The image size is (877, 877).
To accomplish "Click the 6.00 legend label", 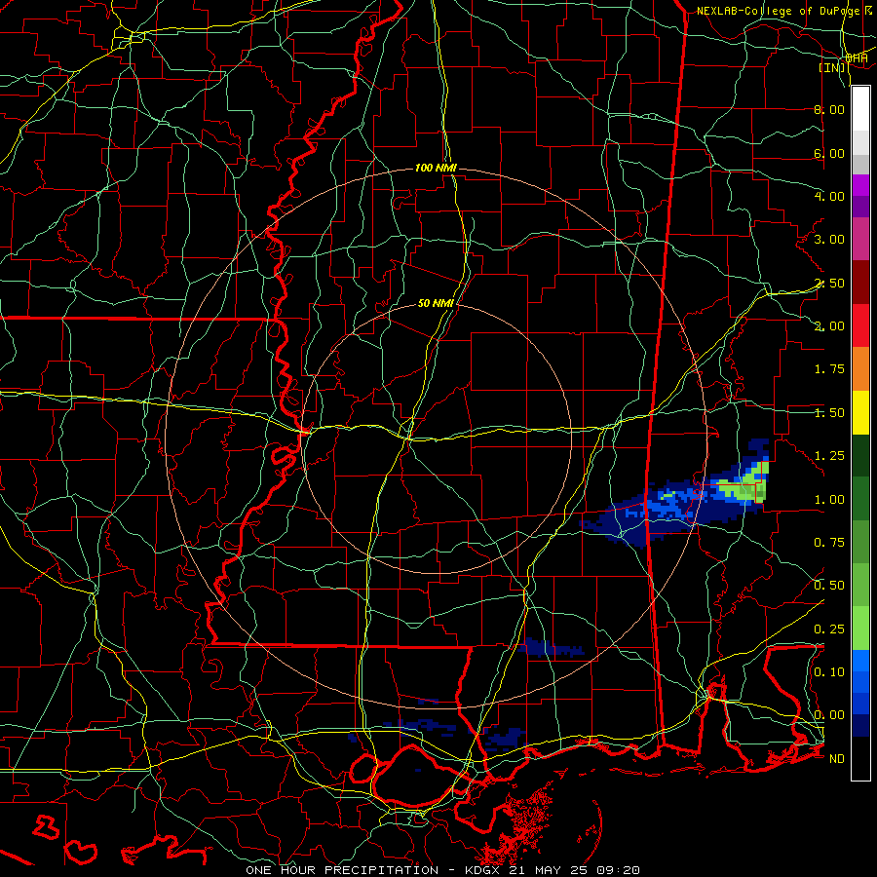I will pos(829,153).
